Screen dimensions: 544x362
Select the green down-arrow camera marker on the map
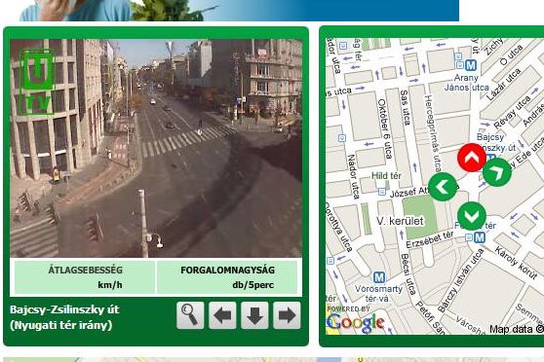[x=472, y=216]
